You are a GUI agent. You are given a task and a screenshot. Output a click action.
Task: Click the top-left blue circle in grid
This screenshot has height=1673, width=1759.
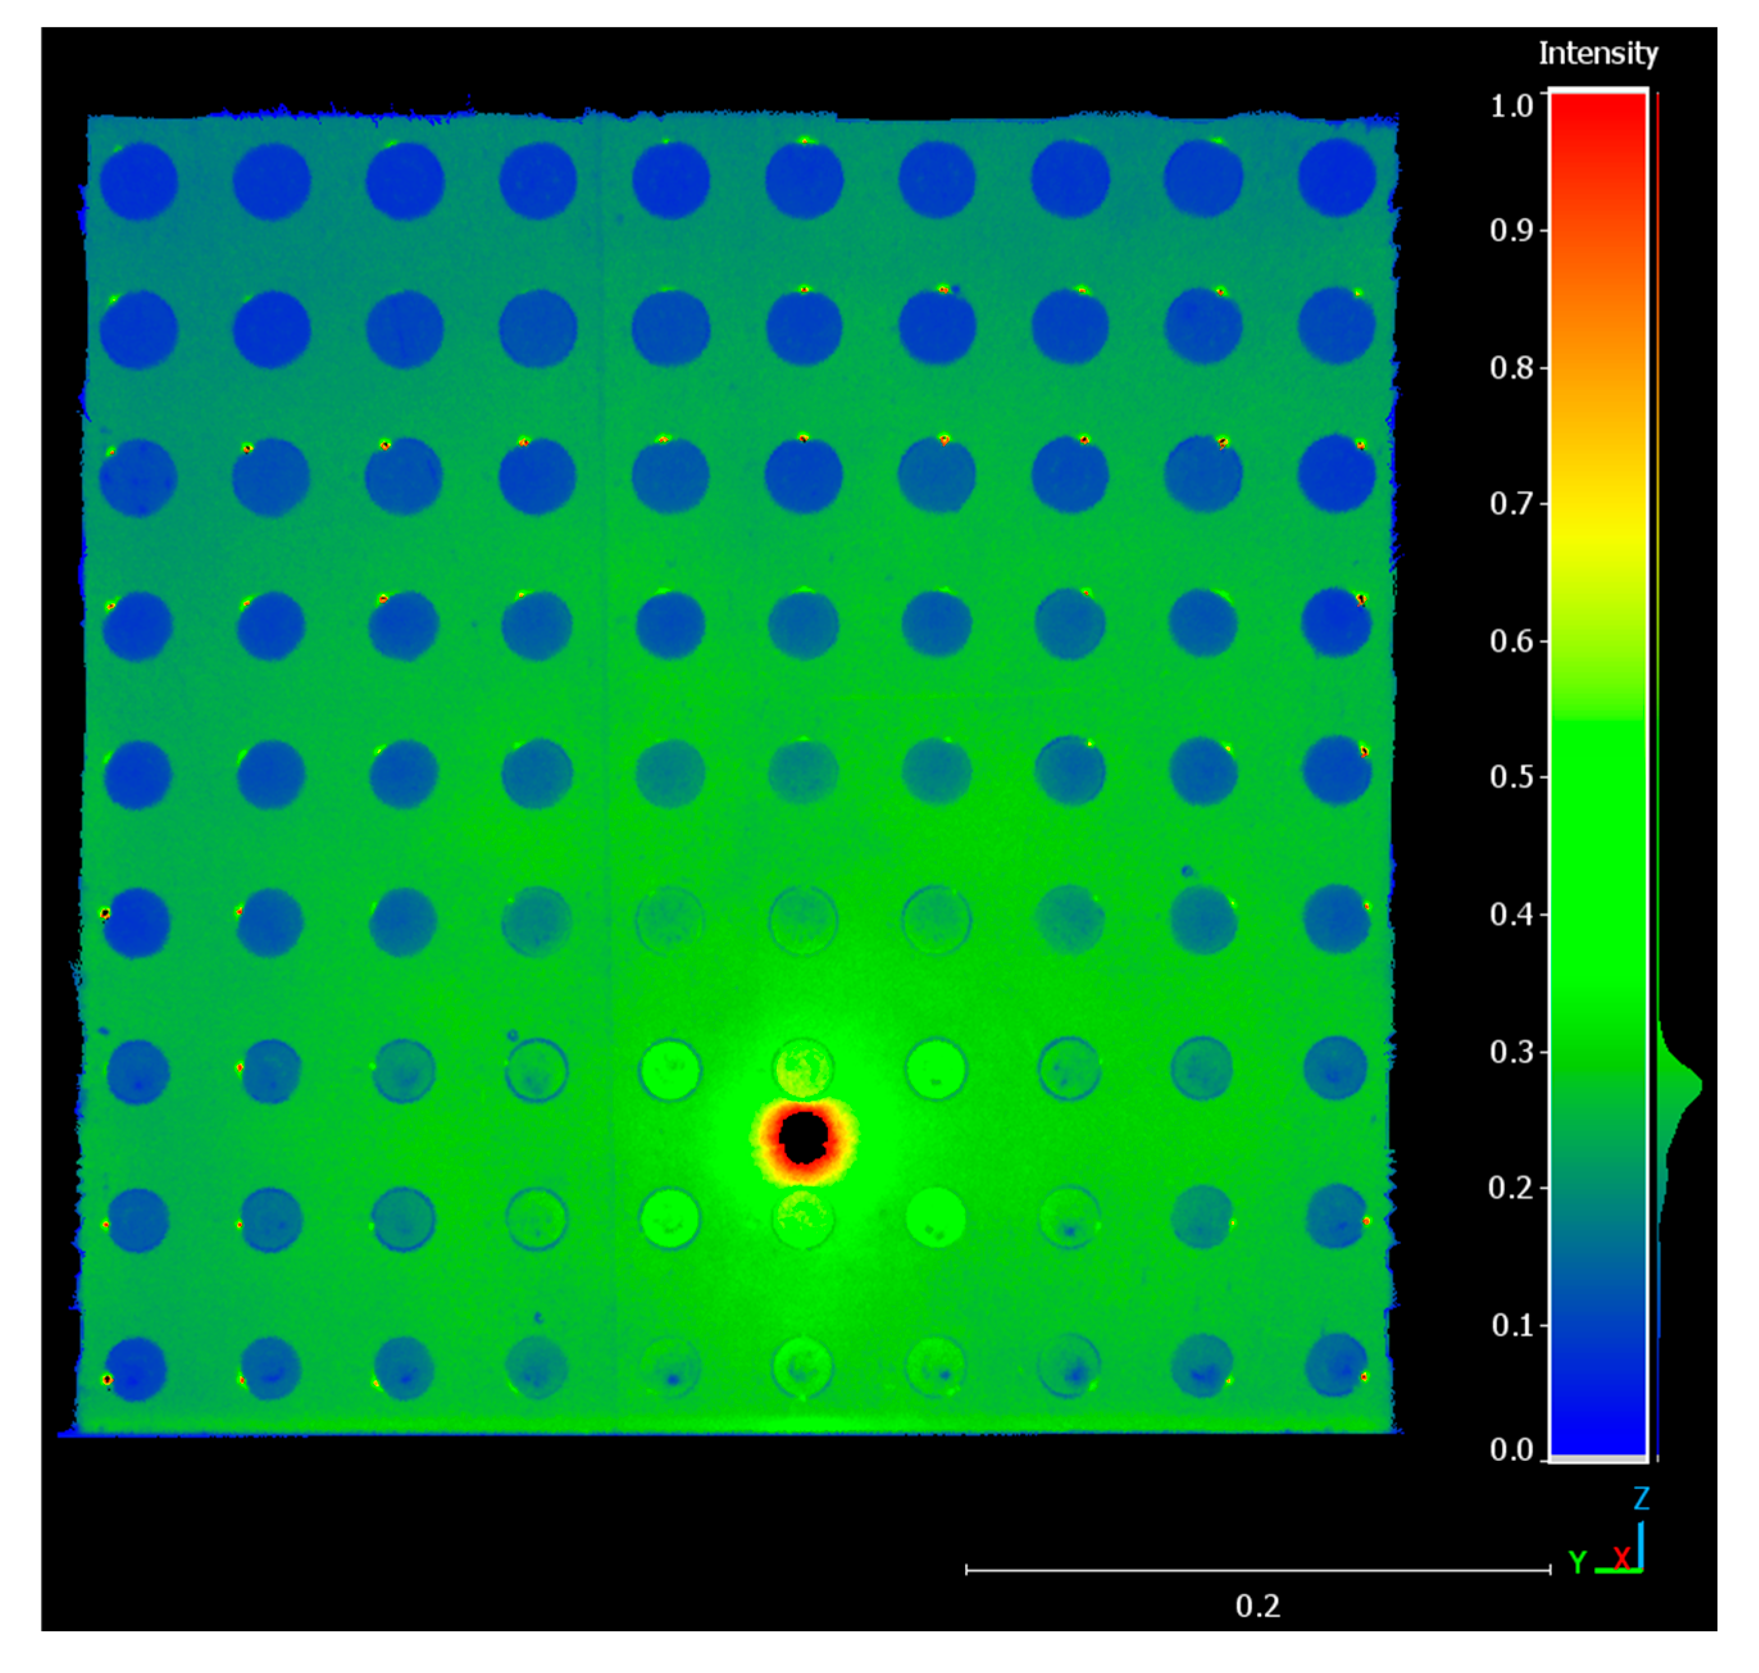[138, 181]
